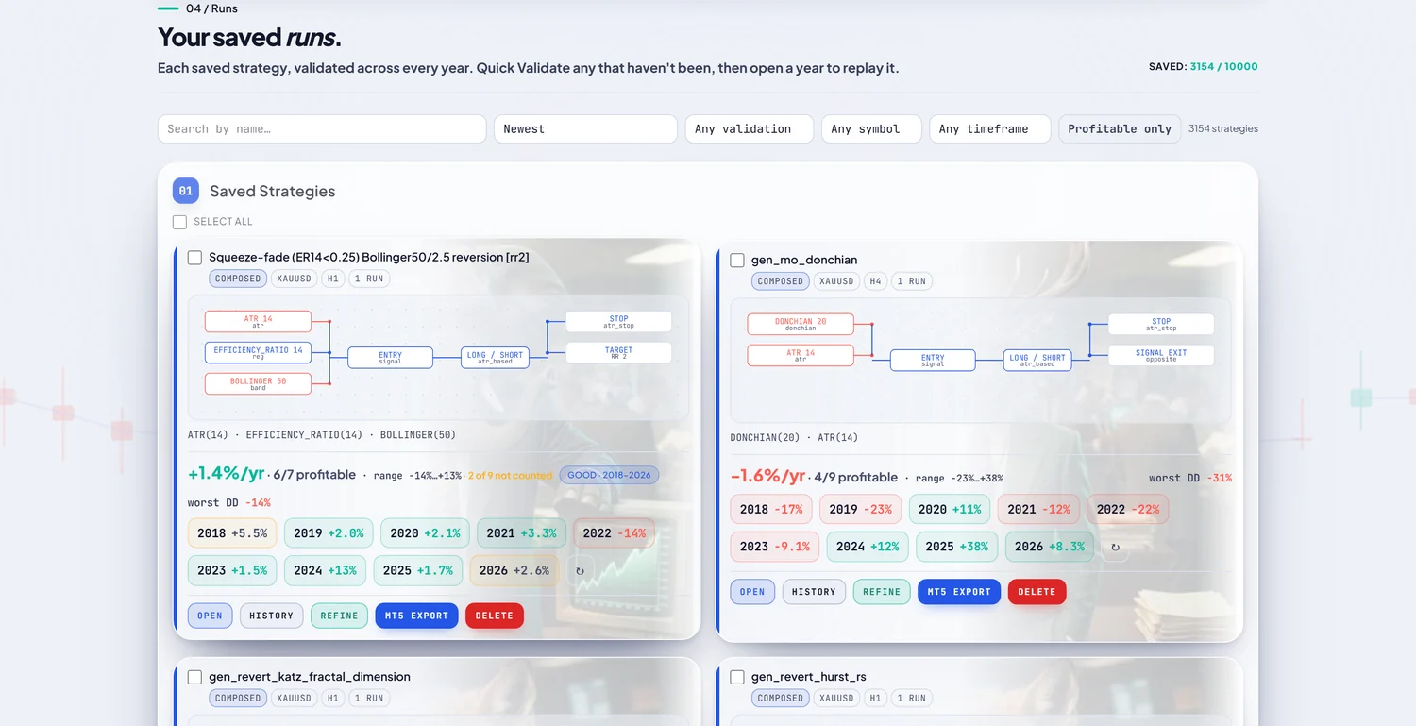Open the Any validation dropdown

coord(749,128)
